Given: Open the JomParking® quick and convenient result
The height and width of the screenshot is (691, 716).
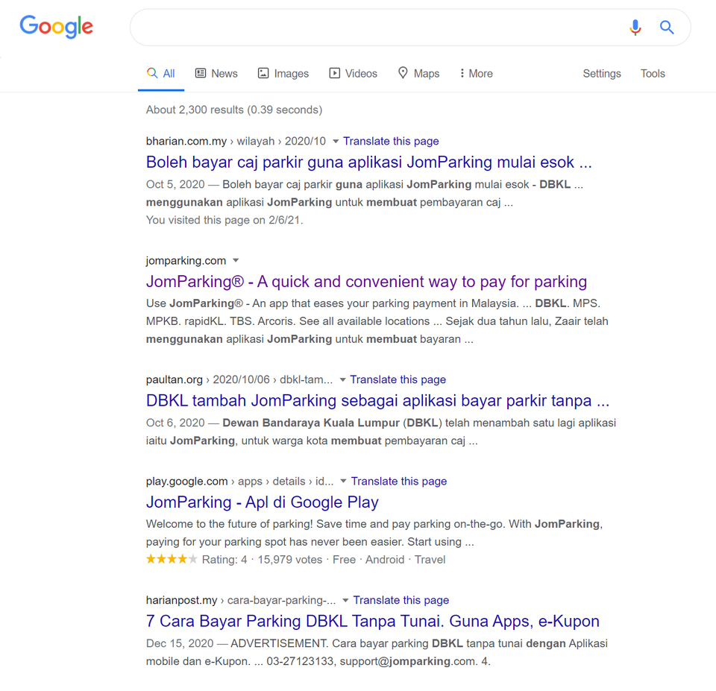Looking at the screenshot, I should click(x=366, y=282).
